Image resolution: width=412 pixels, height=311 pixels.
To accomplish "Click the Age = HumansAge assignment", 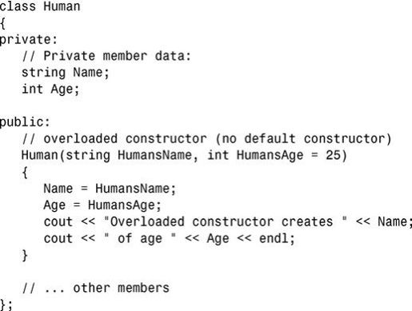I will (x=102, y=205).
